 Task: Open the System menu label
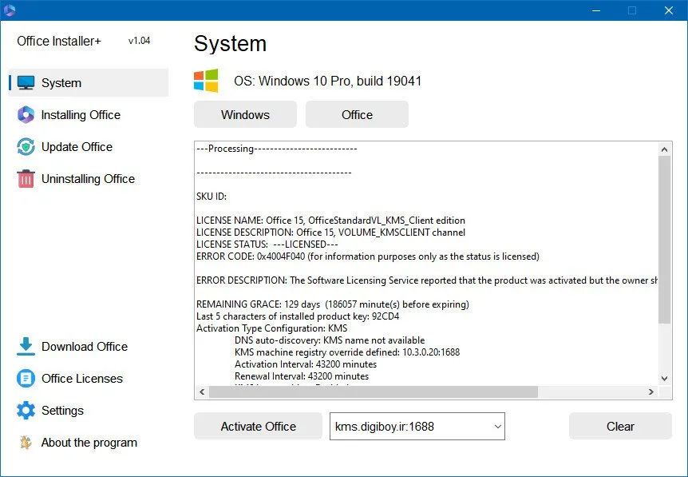tap(61, 83)
